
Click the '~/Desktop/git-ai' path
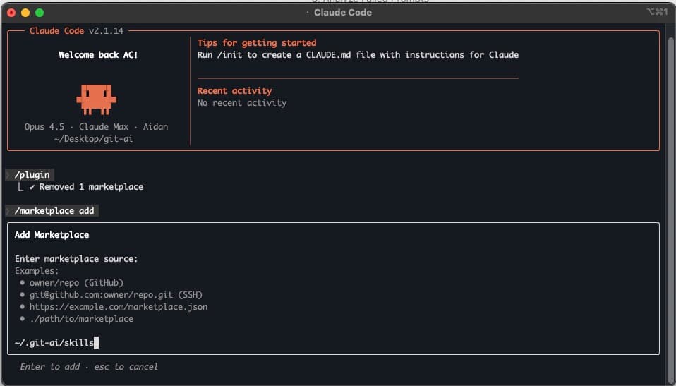tap(94, 139)
